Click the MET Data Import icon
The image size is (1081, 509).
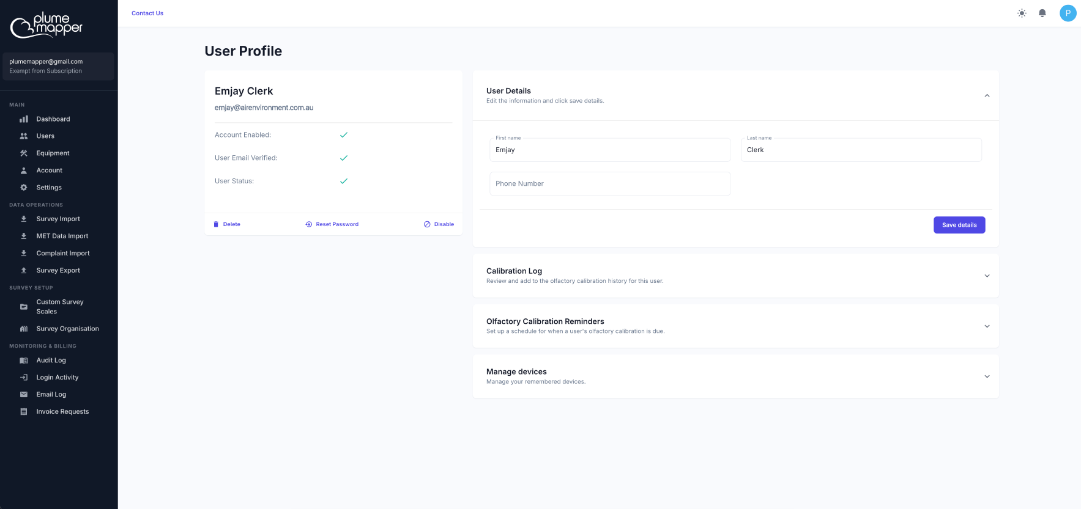pos(24,236)
